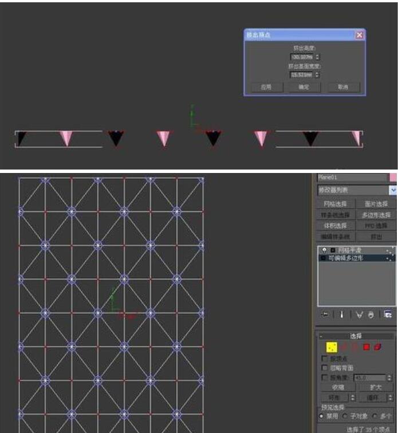Toggle Show End Result icon
This screenshot has width=398, height=433.
341,314
